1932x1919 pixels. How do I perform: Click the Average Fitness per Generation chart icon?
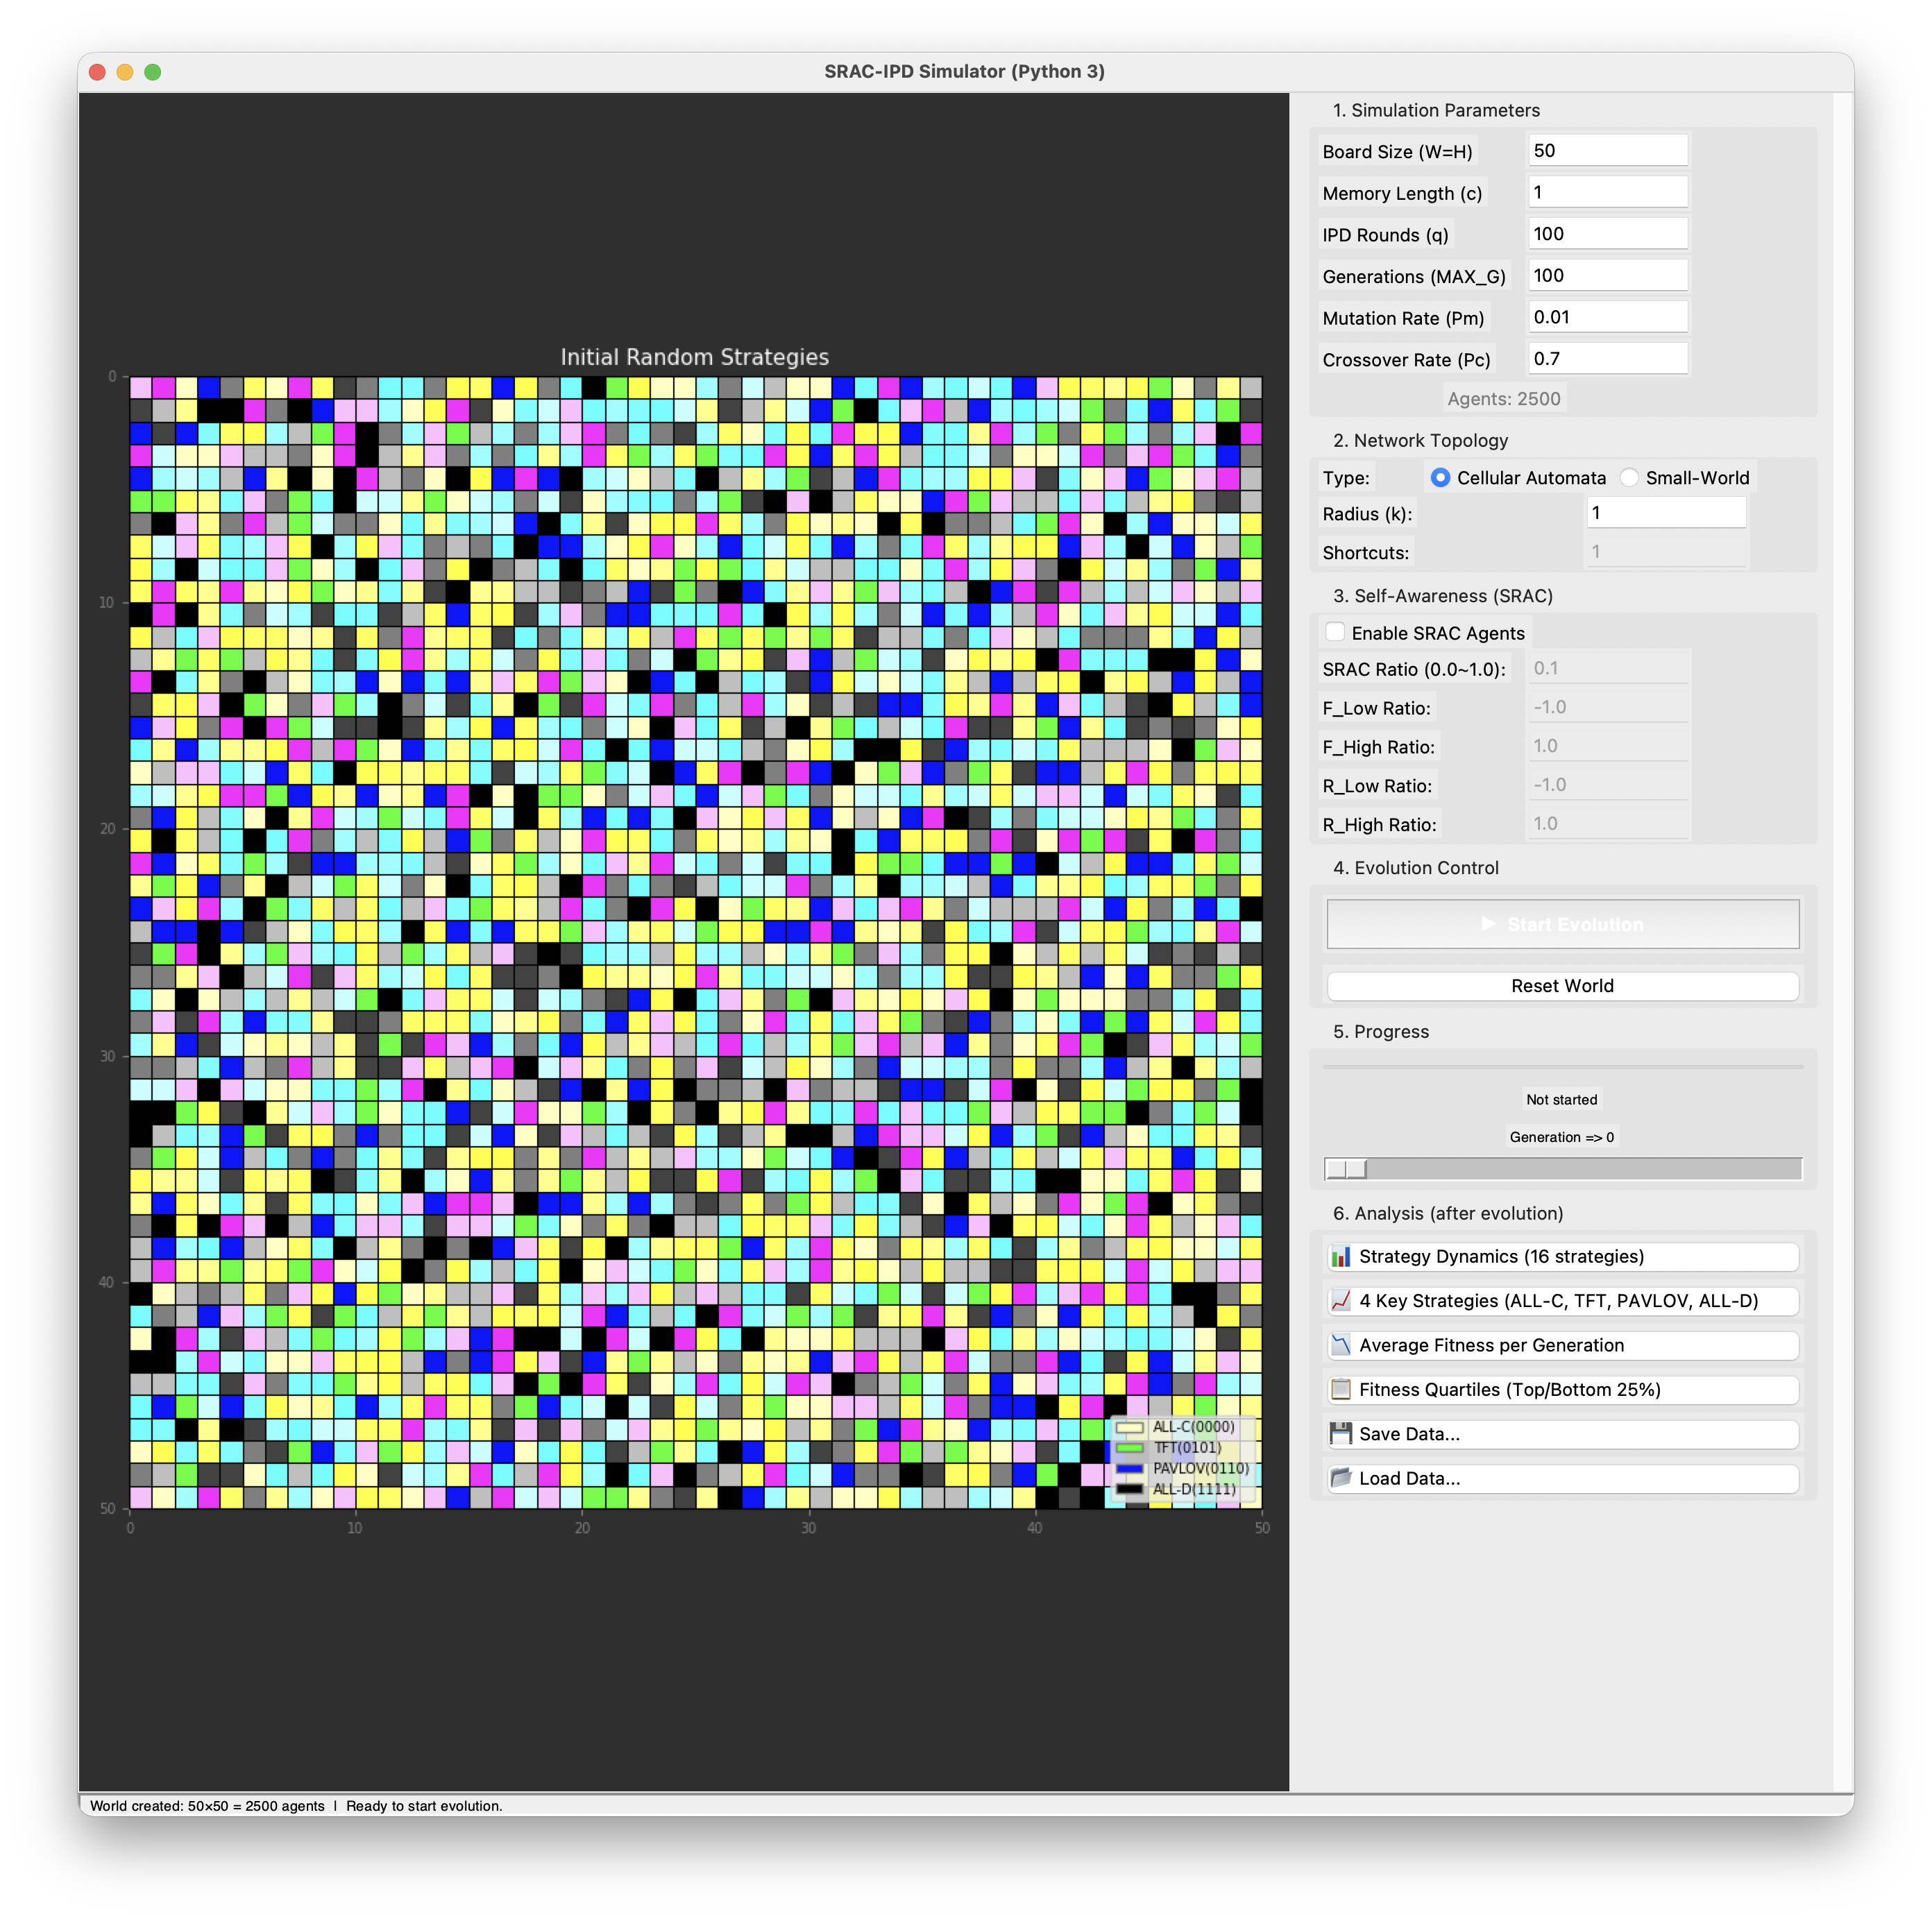pyautogui.click(x=1341, y=1345)
